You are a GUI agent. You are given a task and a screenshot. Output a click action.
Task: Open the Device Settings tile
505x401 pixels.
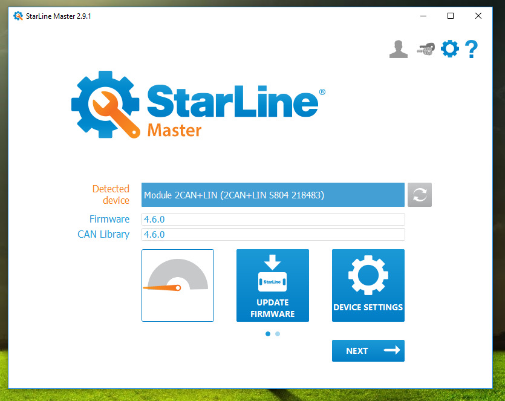tap(368, 285)
